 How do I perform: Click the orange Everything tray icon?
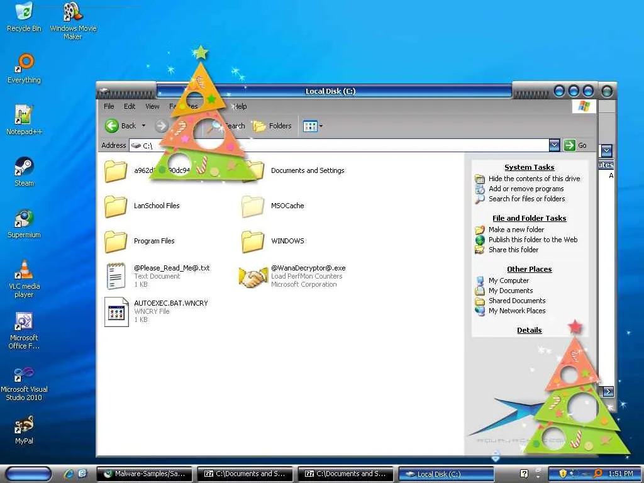coord(598,474)
